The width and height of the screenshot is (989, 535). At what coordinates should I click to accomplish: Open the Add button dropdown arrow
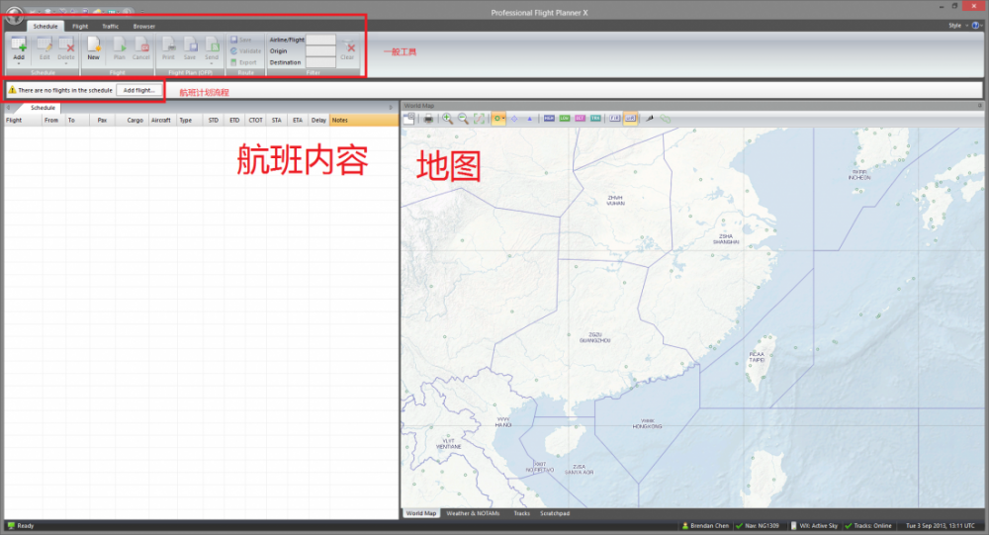coord(18,63)
